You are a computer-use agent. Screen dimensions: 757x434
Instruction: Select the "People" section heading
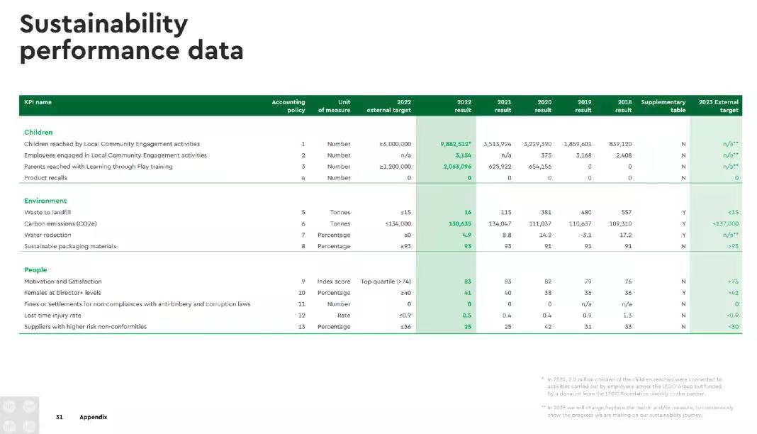pos(35,270)
